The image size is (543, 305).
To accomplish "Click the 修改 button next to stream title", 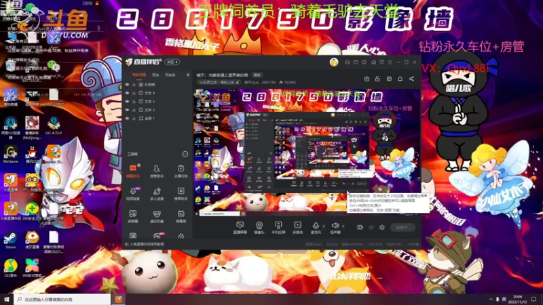I will [257, 75].
